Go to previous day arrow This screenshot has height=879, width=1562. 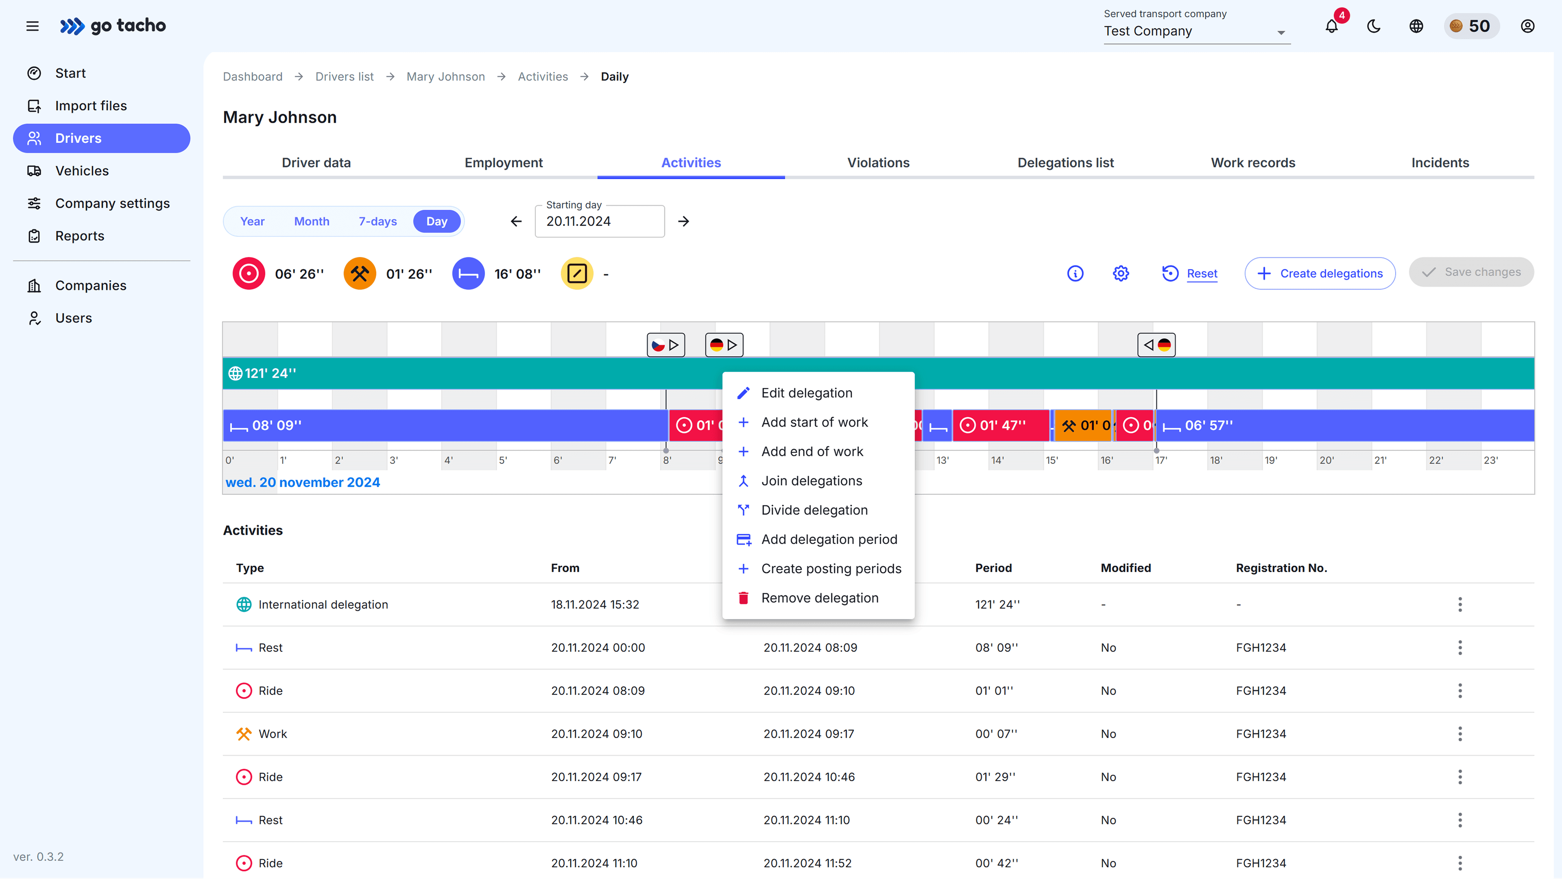click(516, 222)
